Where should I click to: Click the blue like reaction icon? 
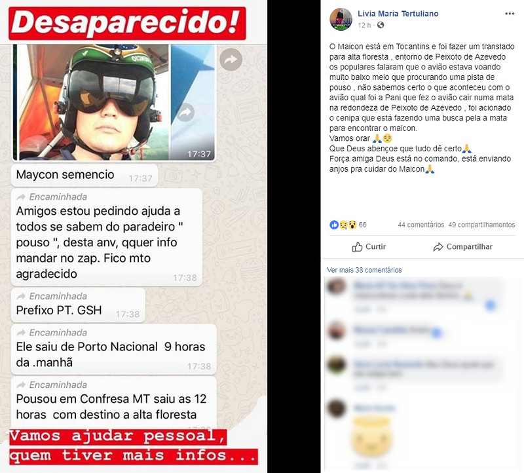click(334, 225)
